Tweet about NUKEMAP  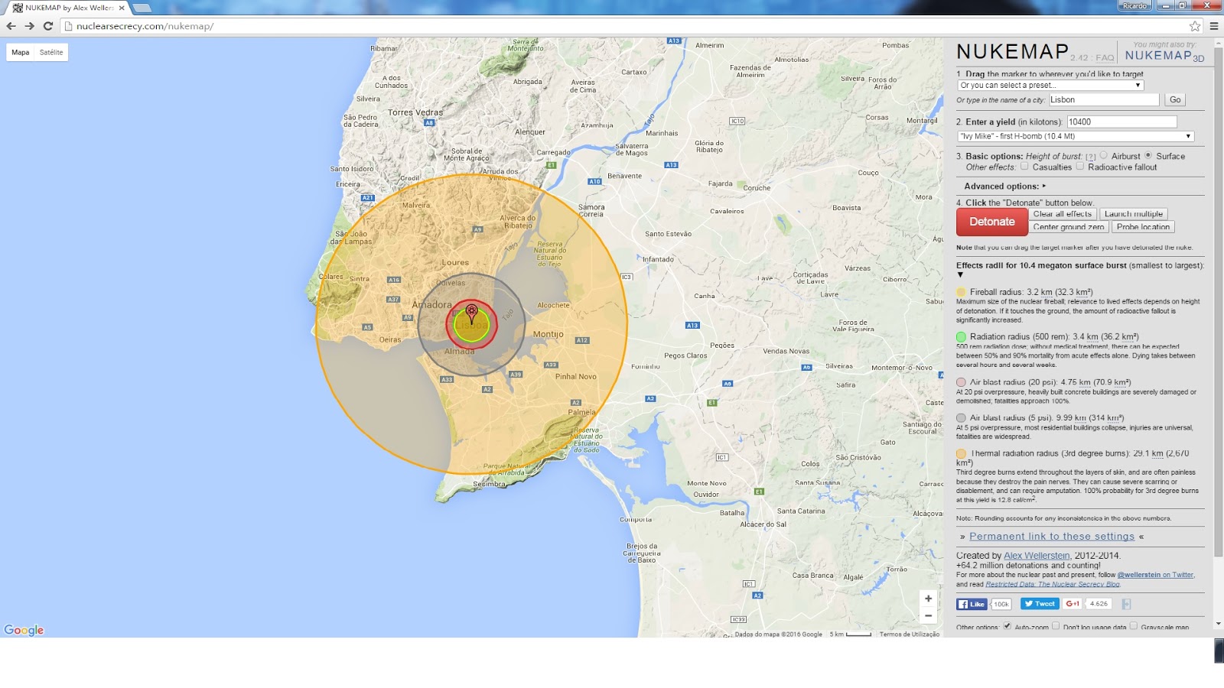pyautogui.click(x=1040, y=604)
